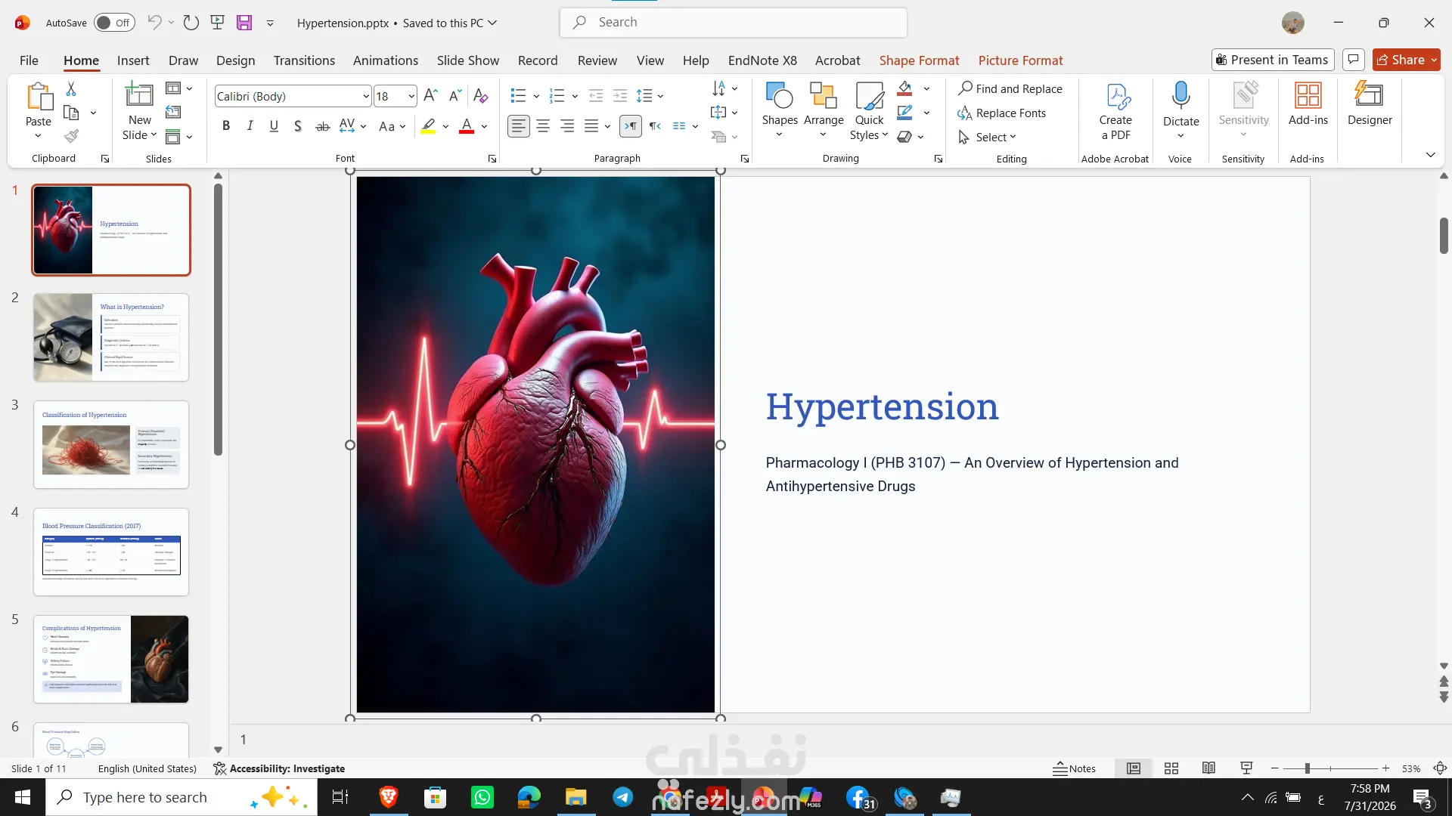The image size is (1452, 816).
Task: Apply strikethrough formatting
Action: coord(323,126)
